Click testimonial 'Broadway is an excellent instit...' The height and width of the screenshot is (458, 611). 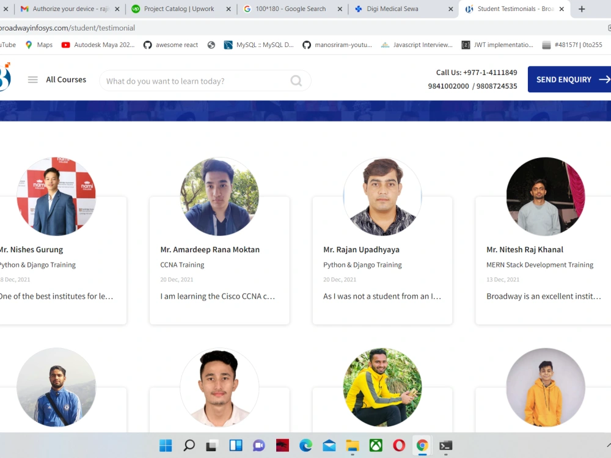point(544,296)
